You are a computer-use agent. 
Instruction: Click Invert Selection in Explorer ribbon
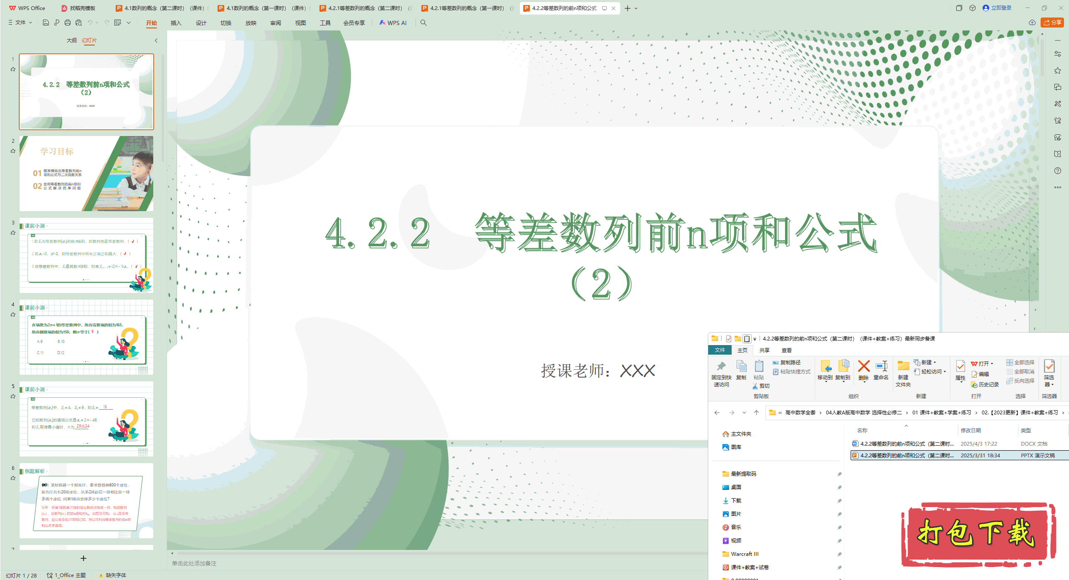(x=1020, y=381)
